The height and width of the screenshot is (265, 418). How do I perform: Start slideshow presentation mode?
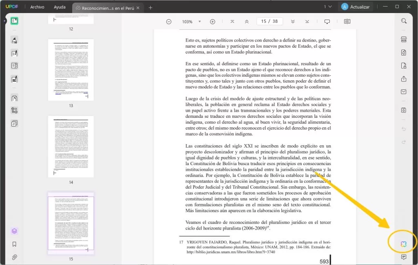327,22
